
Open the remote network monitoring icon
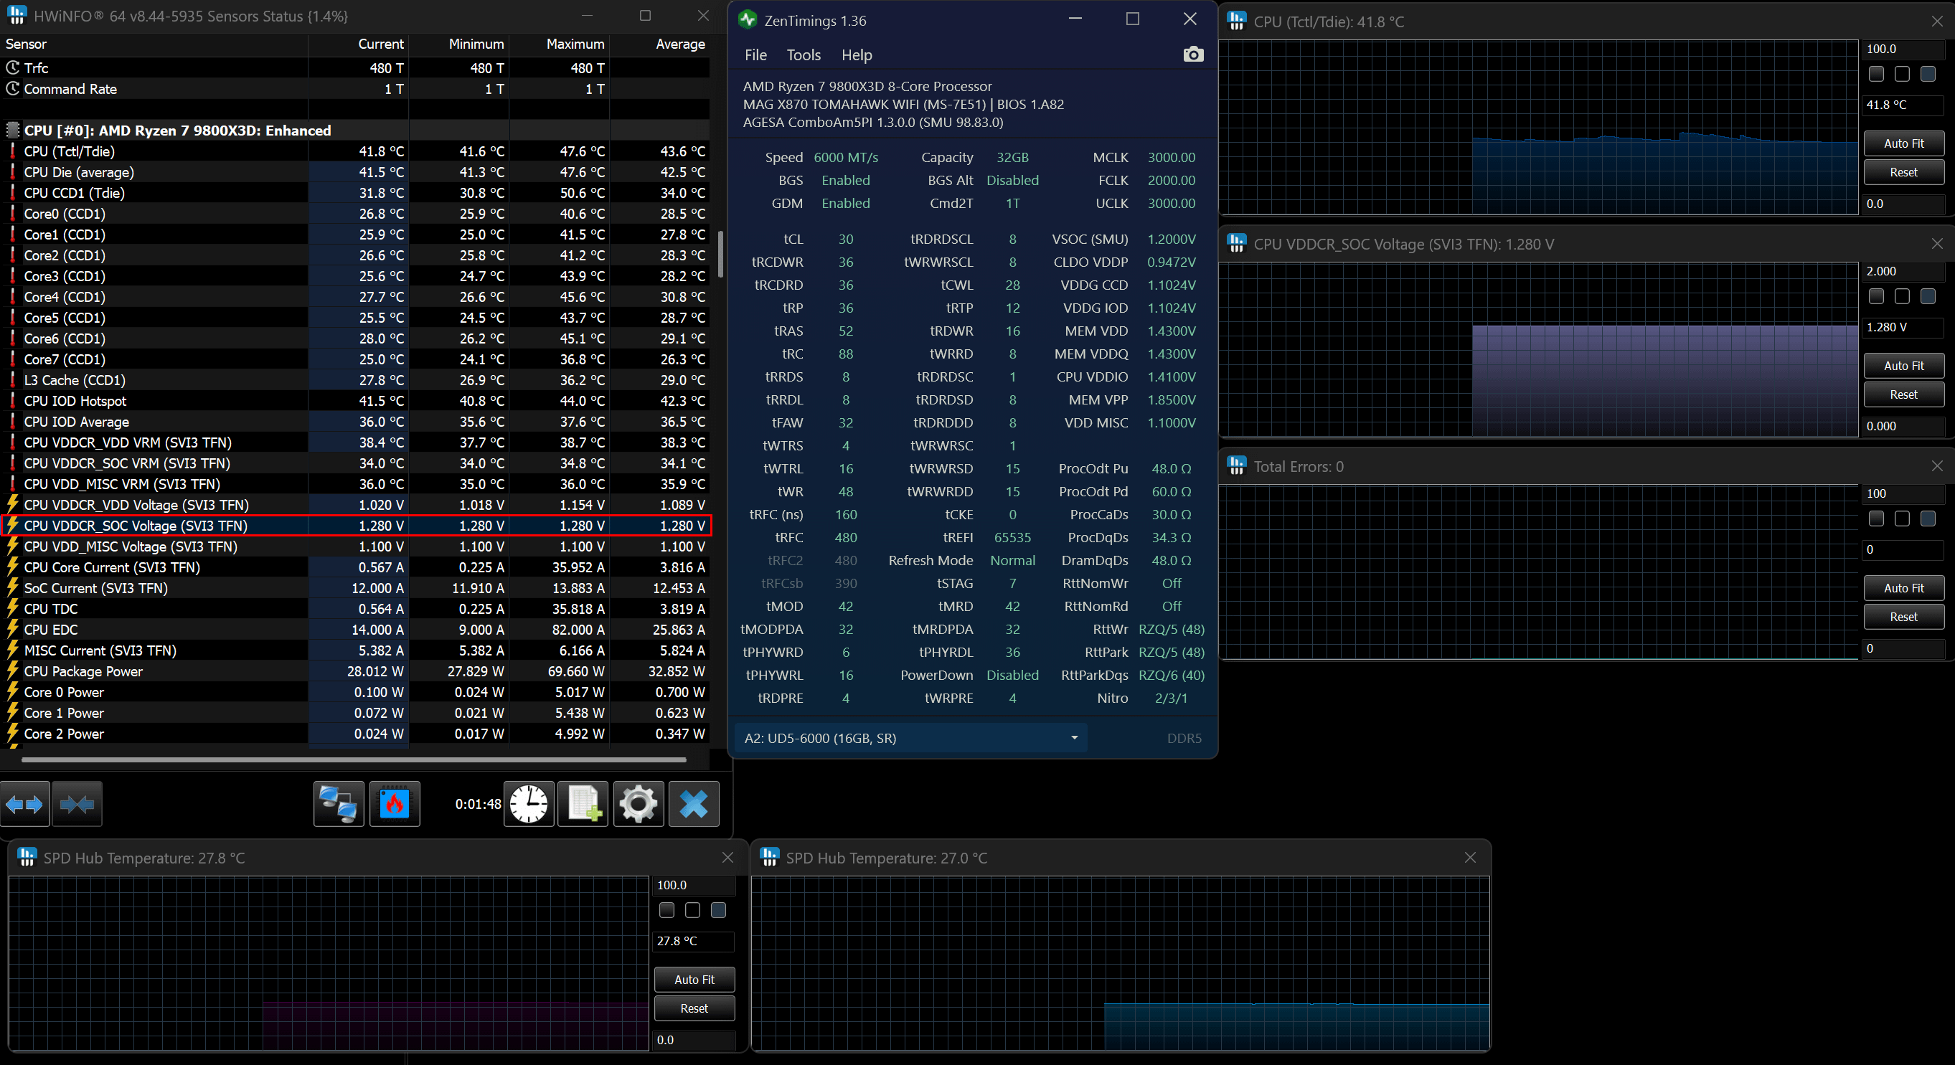point(339,804)
